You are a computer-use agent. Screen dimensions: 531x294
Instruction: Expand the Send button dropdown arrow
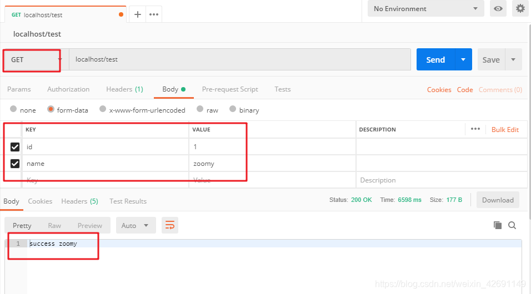click(x=463, y=59)
